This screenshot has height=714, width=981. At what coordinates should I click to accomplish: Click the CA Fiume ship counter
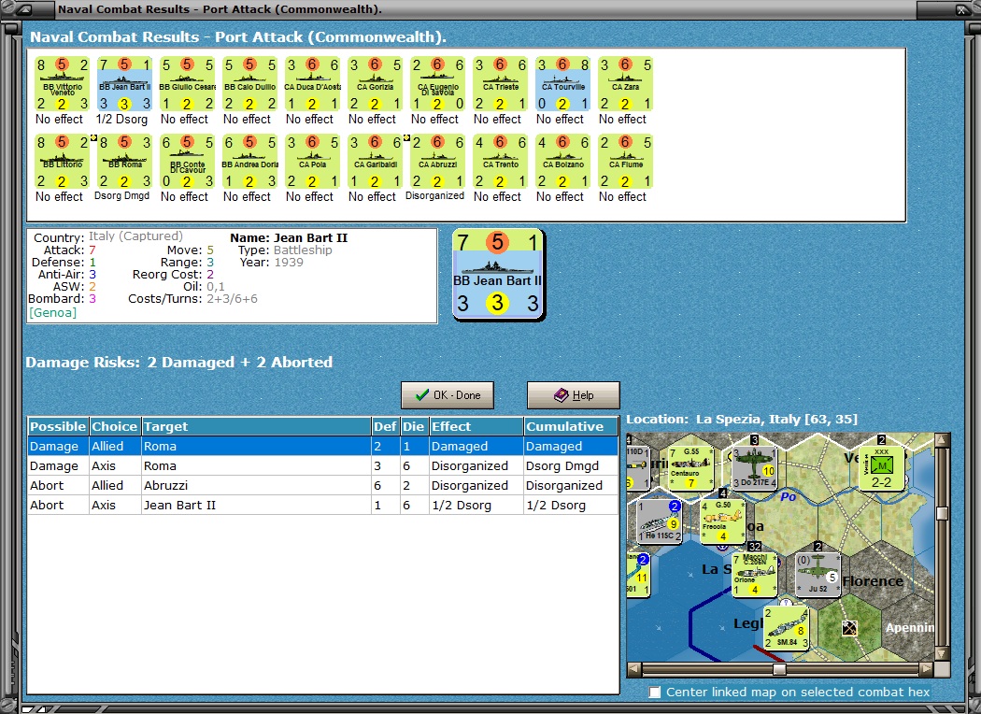click(x=625, y=162)
